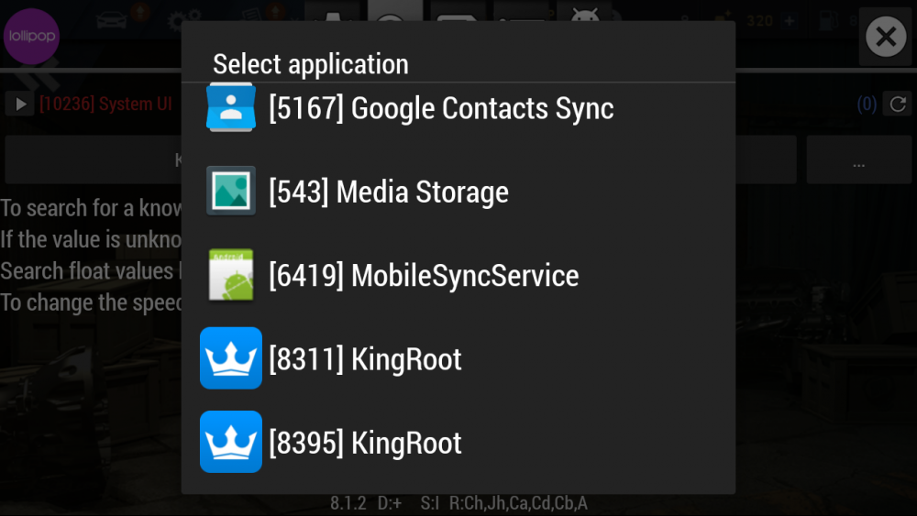The width and height of the screenshot is (917, 516).
Task: Tap the version status line at bottom
Action: click(x=458, y=503)
